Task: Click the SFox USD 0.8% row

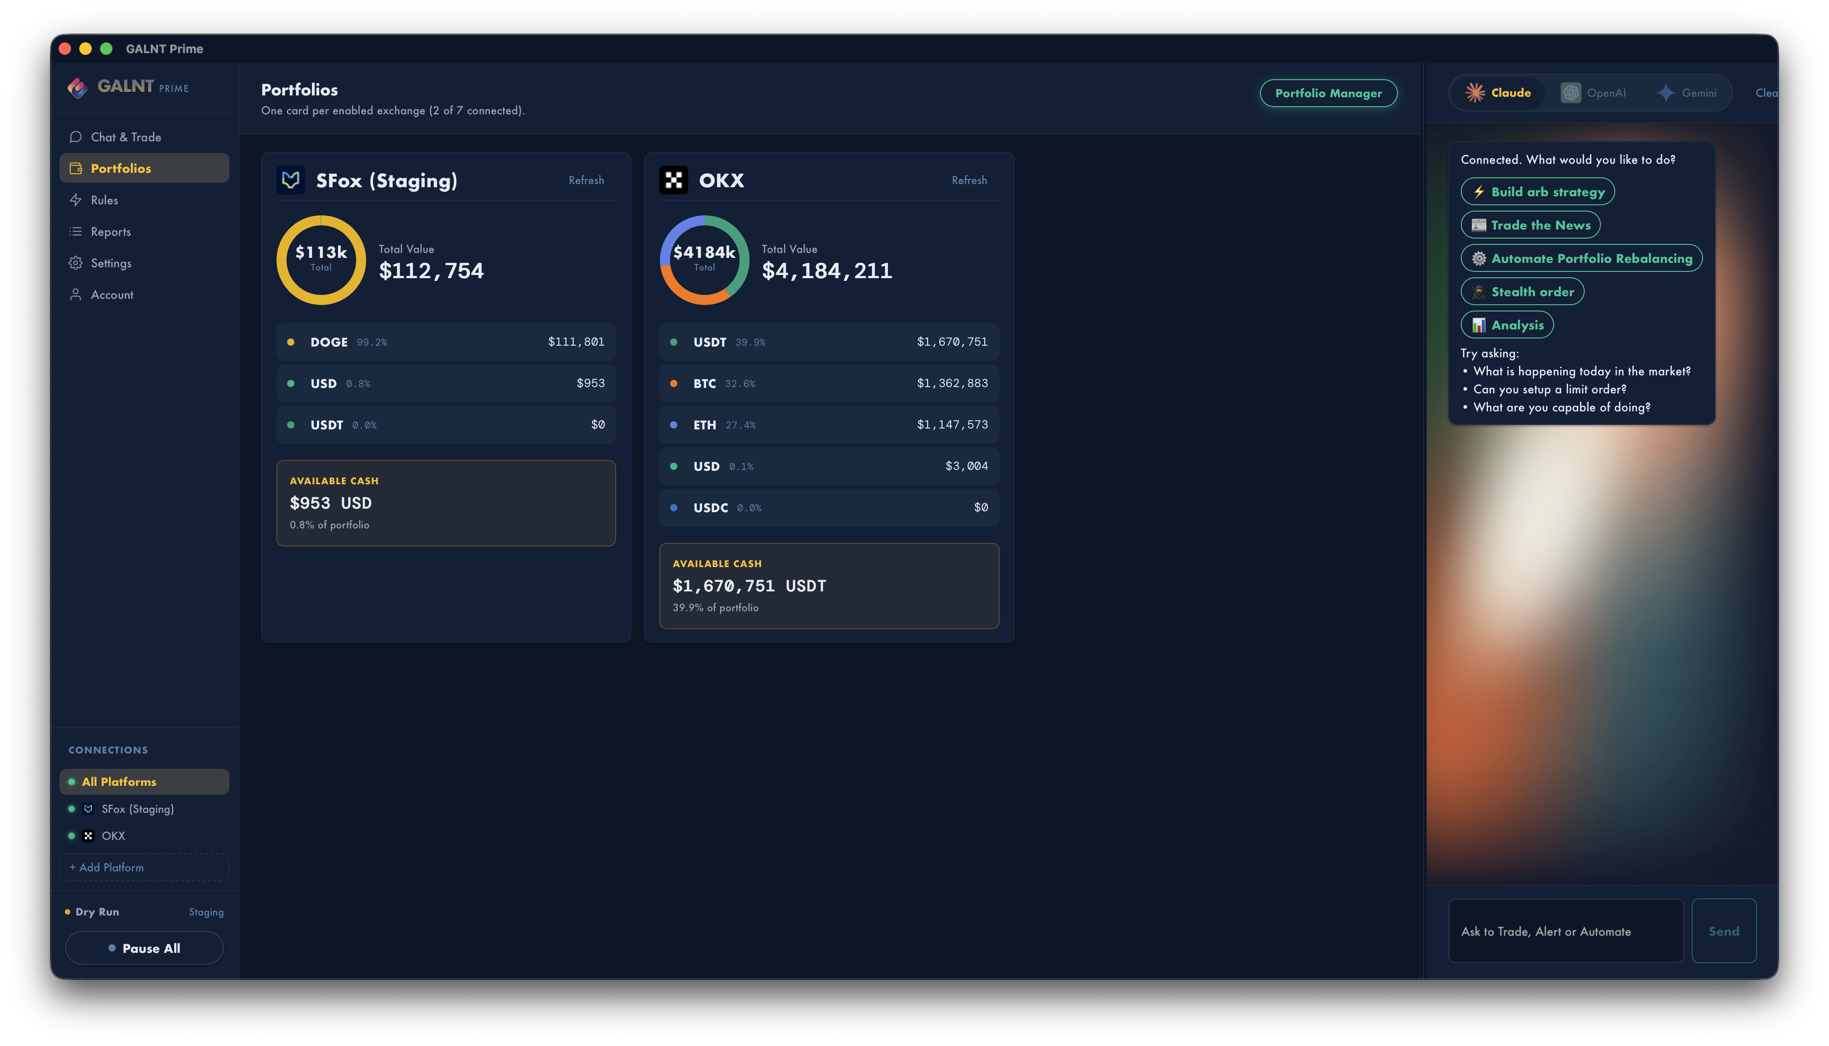Action: pyautogui.click(x=446, y=383)
